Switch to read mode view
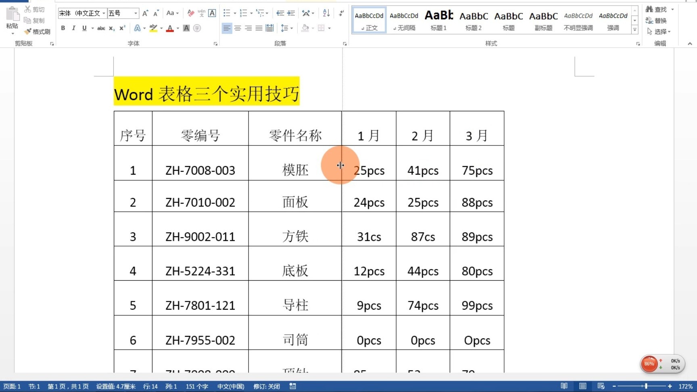Viewport: 697px width, 392px height. (x=564, y=386)
